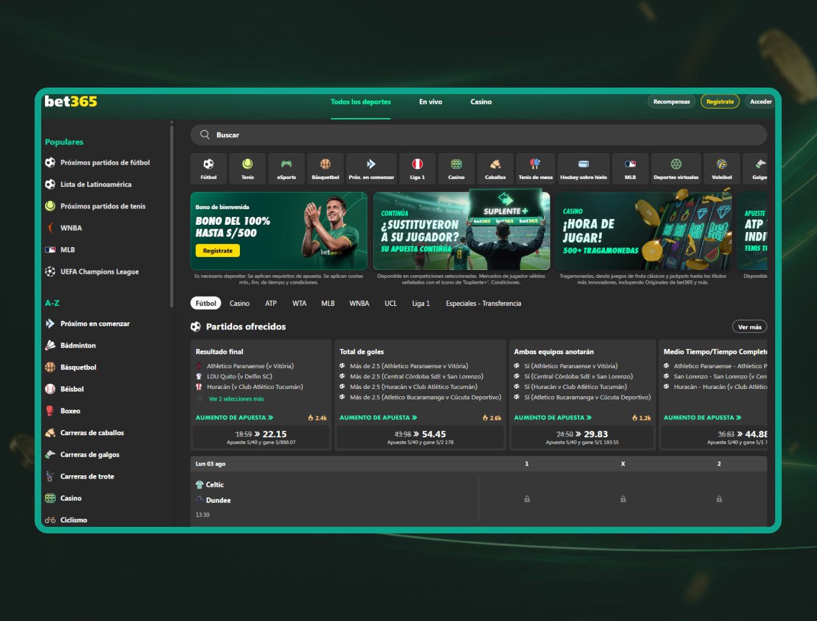Select the WTA filter pill
The height and width of the screenshot is (621, 817).
click(x=299, y=303)
